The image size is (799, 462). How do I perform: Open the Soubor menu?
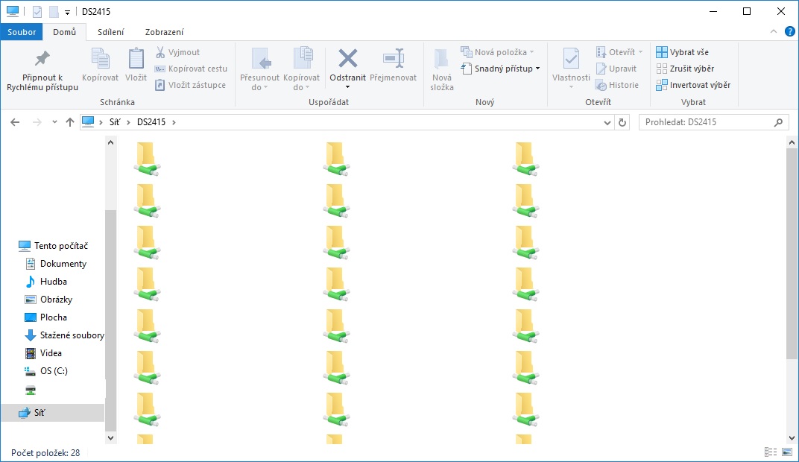coord(22,32)
